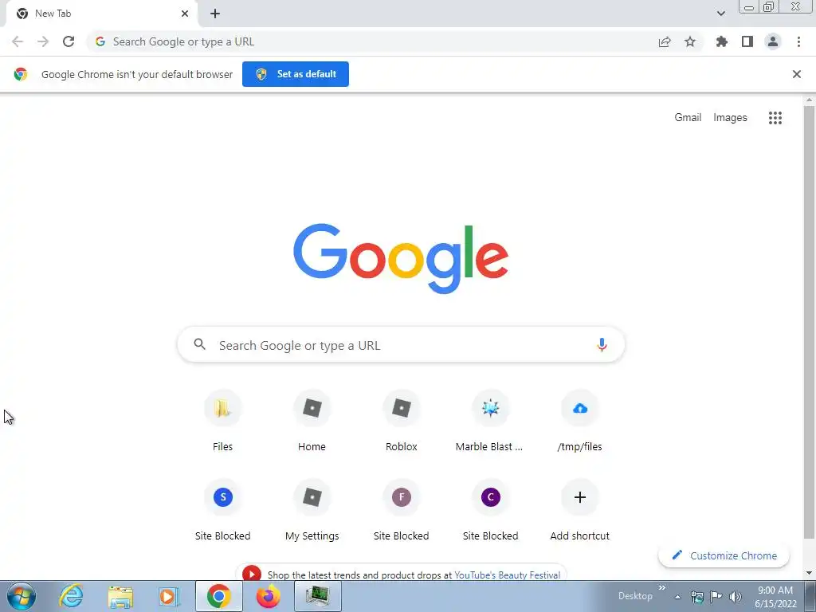Open Windows Explorer from the taskbar

pos(120,596)
